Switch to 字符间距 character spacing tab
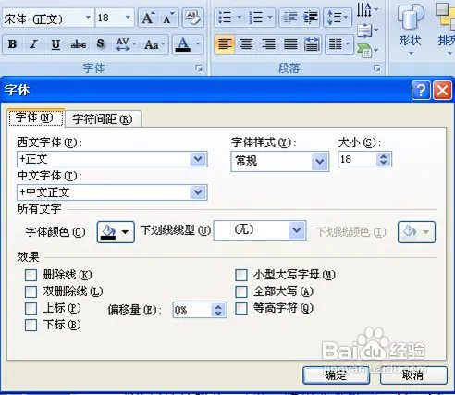455x395 pixels. 103,118
